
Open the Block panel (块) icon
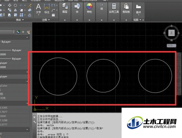(77, 8)
